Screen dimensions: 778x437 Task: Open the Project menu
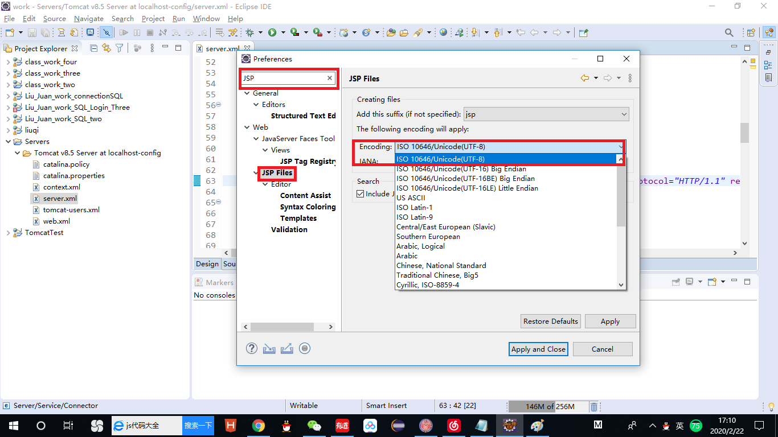(x=153, y=19)
